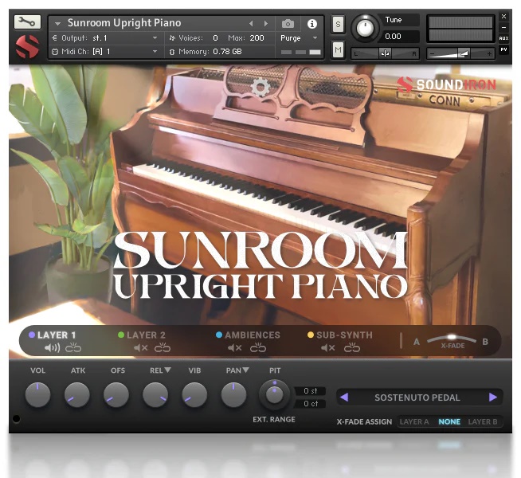Open the wrench edit mode icon

coord(27,22)
